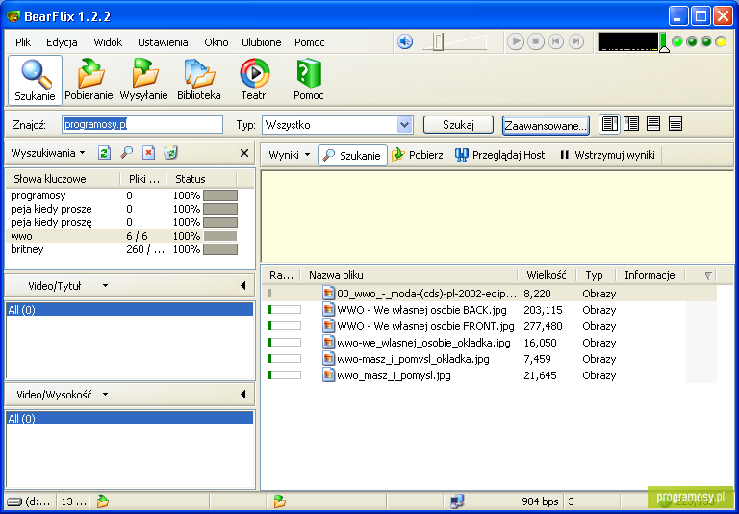Select file WWO - We własnej osobie FRONT.jpg
This screenshot has width=739, height=514.
(x=490, y=326)
